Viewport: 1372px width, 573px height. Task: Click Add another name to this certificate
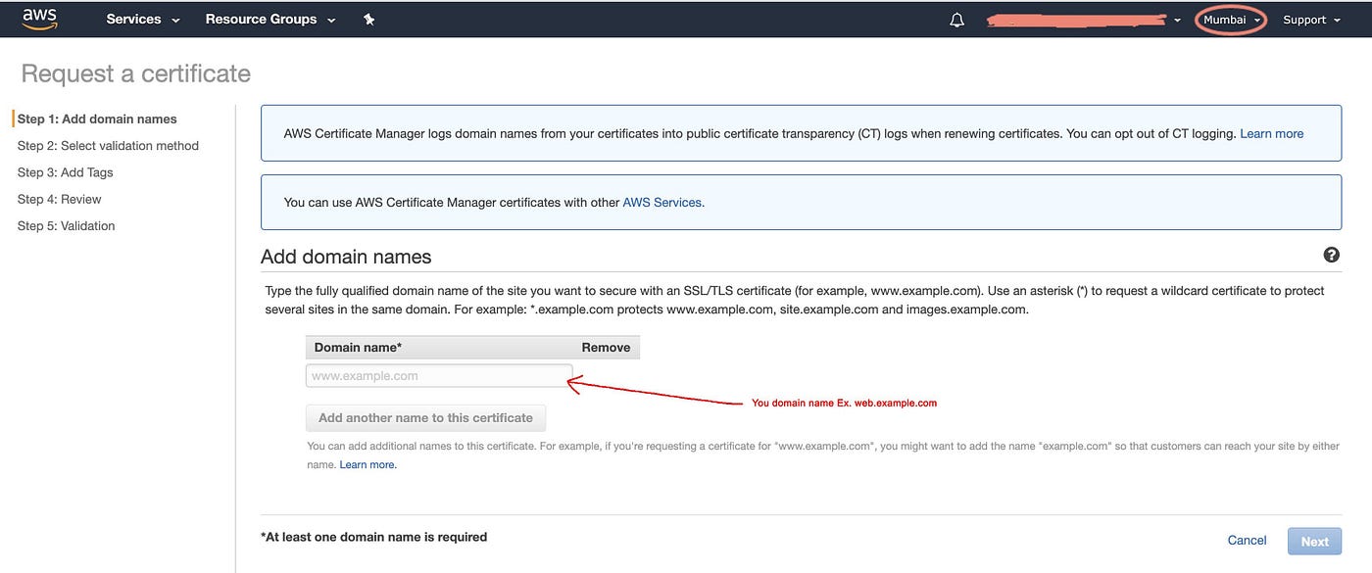click(425, 418)
